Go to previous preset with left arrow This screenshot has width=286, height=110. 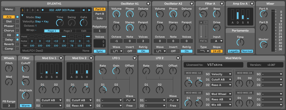pos(83,10)
